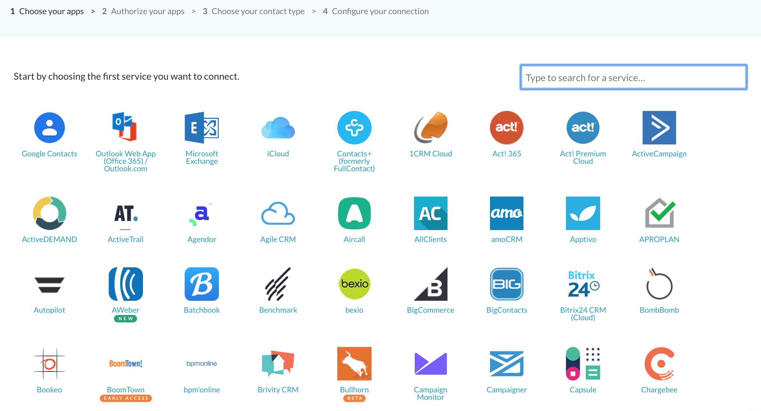Open the Chargebee text link
Image resolution: width=761 pixels, height=411 pixels.
pos(659,390)
